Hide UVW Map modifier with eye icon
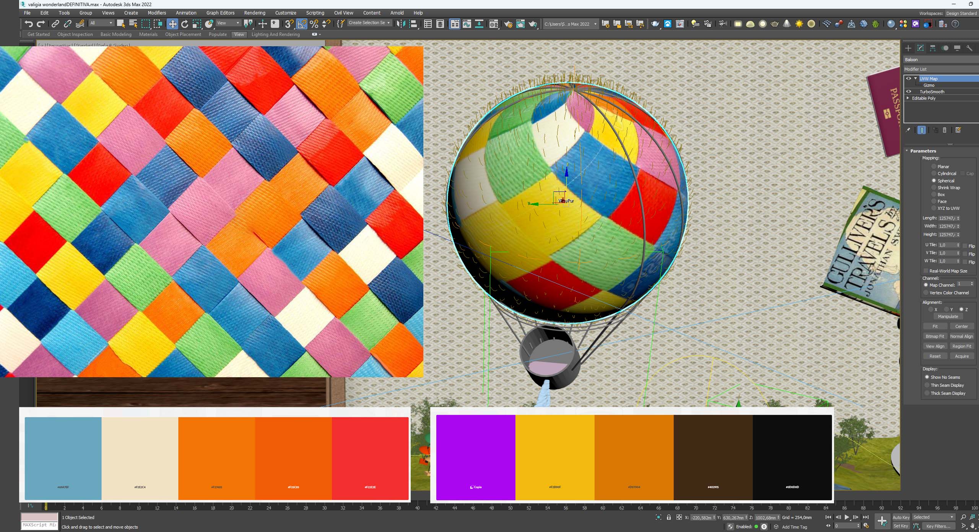Screen dimensions: 979x532 [x=909, y=79]
